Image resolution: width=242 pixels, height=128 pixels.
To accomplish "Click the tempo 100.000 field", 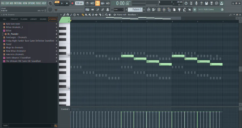I will tap(79, 3).
